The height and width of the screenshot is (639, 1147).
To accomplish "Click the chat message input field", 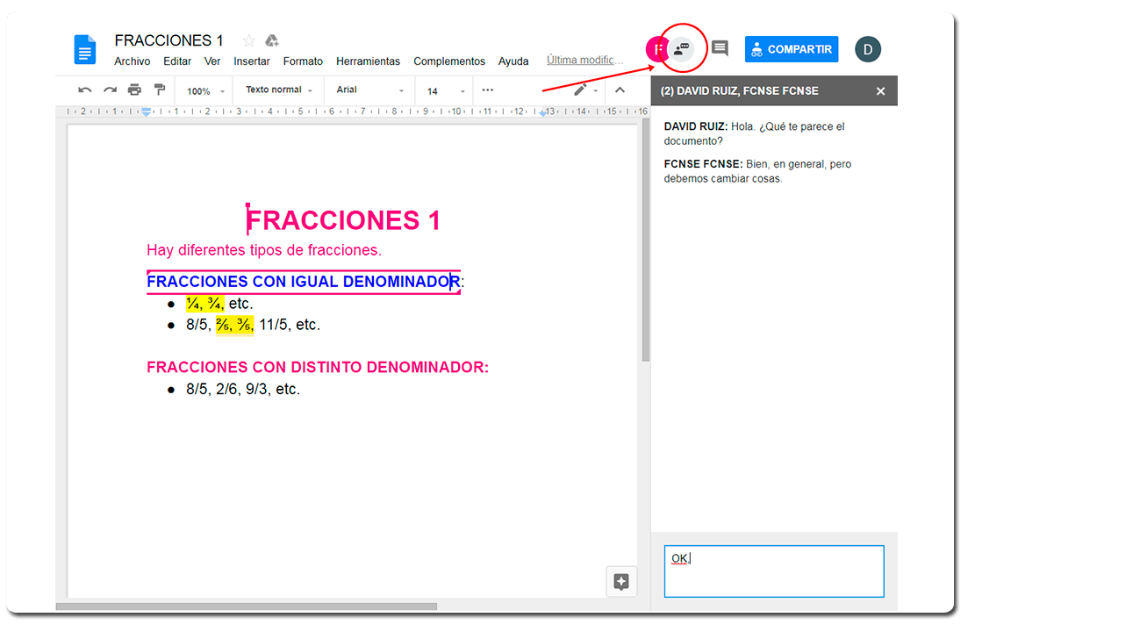I will (x=774, y=571).
